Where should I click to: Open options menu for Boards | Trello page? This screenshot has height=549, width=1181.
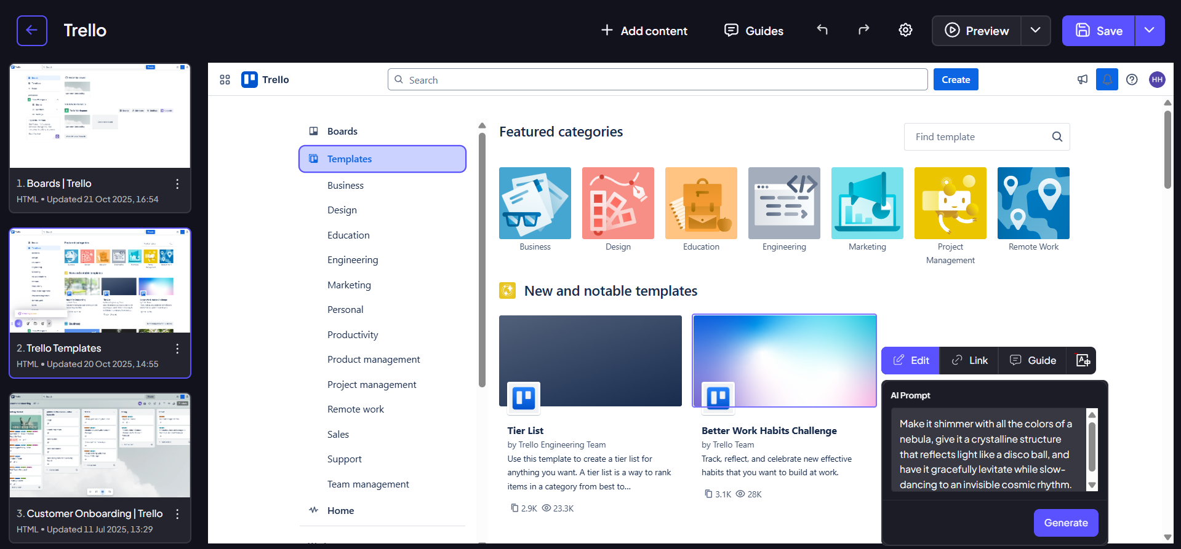pos(177,184)
